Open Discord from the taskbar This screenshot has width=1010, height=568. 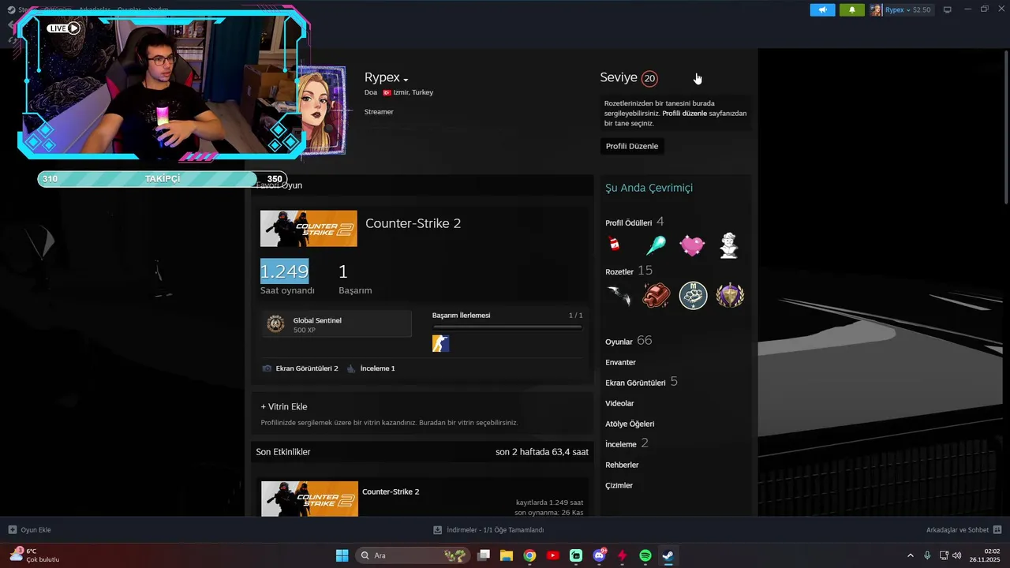[599, 555]
